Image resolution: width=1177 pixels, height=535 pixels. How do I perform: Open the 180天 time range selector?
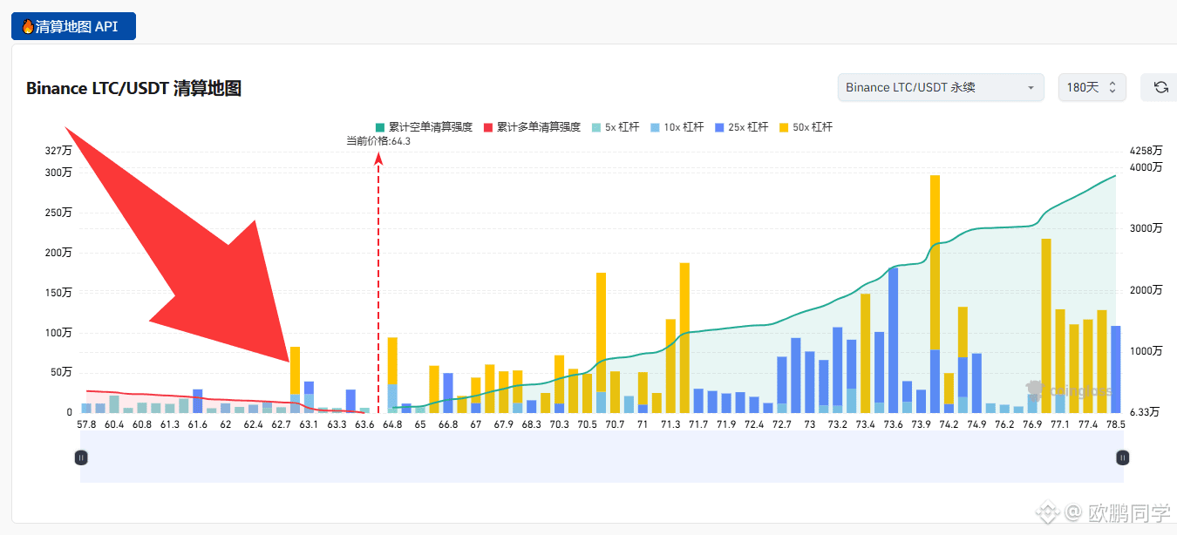pyautogui.click(x=1087, y=87)
